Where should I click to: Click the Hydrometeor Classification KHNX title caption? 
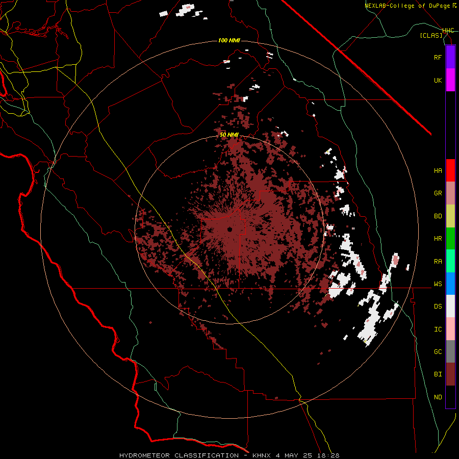point(229,455)
